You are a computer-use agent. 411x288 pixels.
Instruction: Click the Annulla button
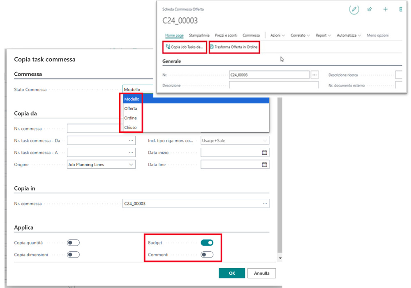tap(261, 273)
